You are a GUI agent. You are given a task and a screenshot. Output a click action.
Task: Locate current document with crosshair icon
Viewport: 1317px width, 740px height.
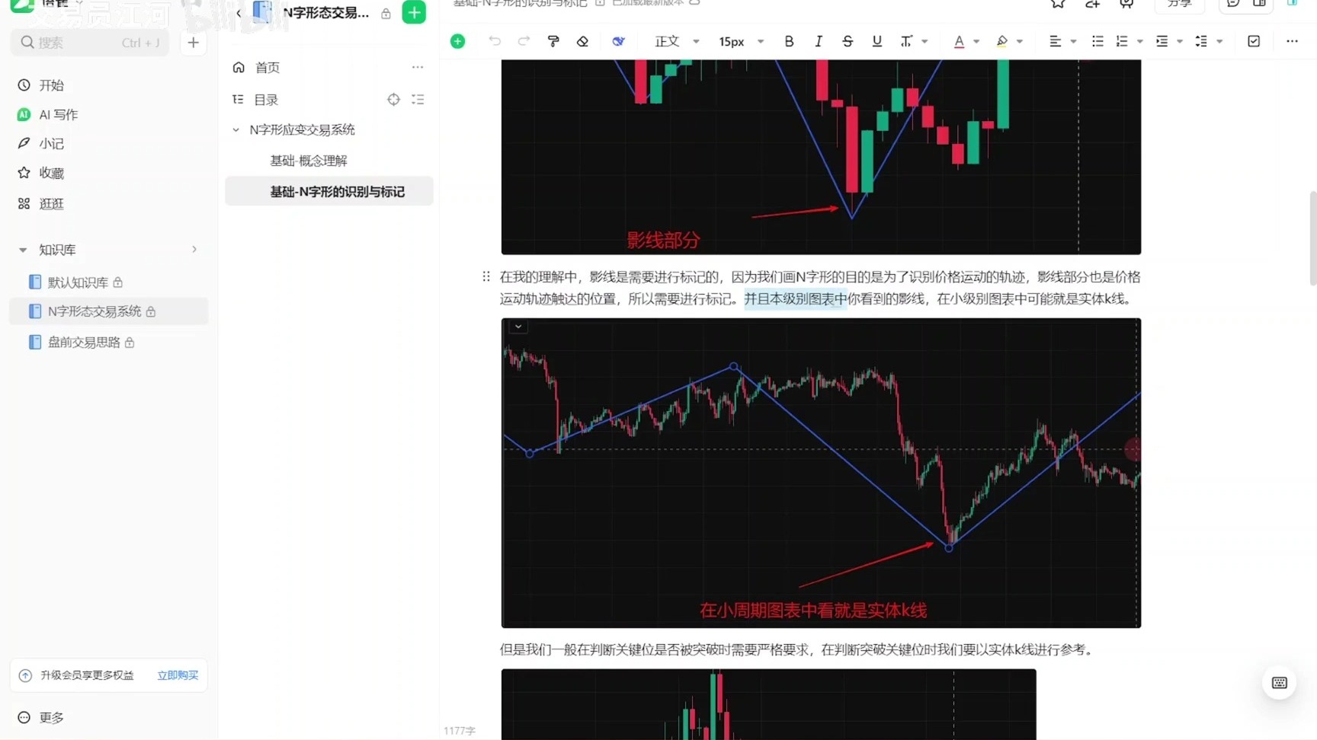393,99
